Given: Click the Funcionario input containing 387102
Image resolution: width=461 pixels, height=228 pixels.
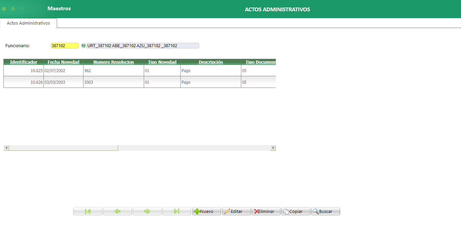Looking at the screenshot, I should point(65,45).
